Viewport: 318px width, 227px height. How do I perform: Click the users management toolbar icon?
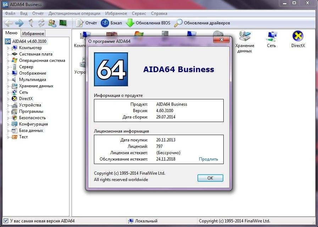pyautogui.click(x=52, y=23)
